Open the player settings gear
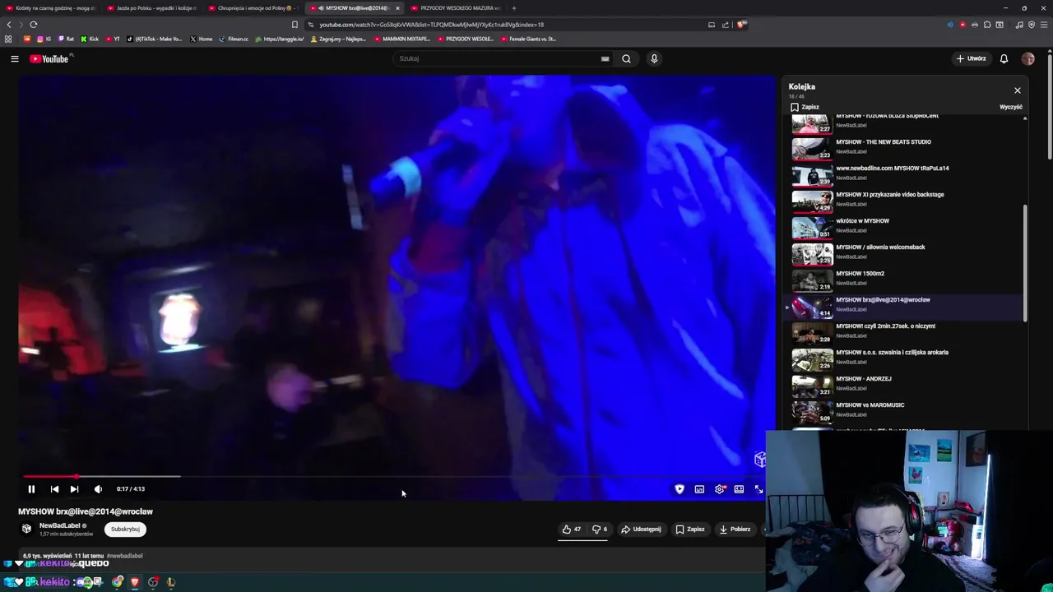Image resolution: width=1053 pixels, height=592 pixels. point(720,489)
